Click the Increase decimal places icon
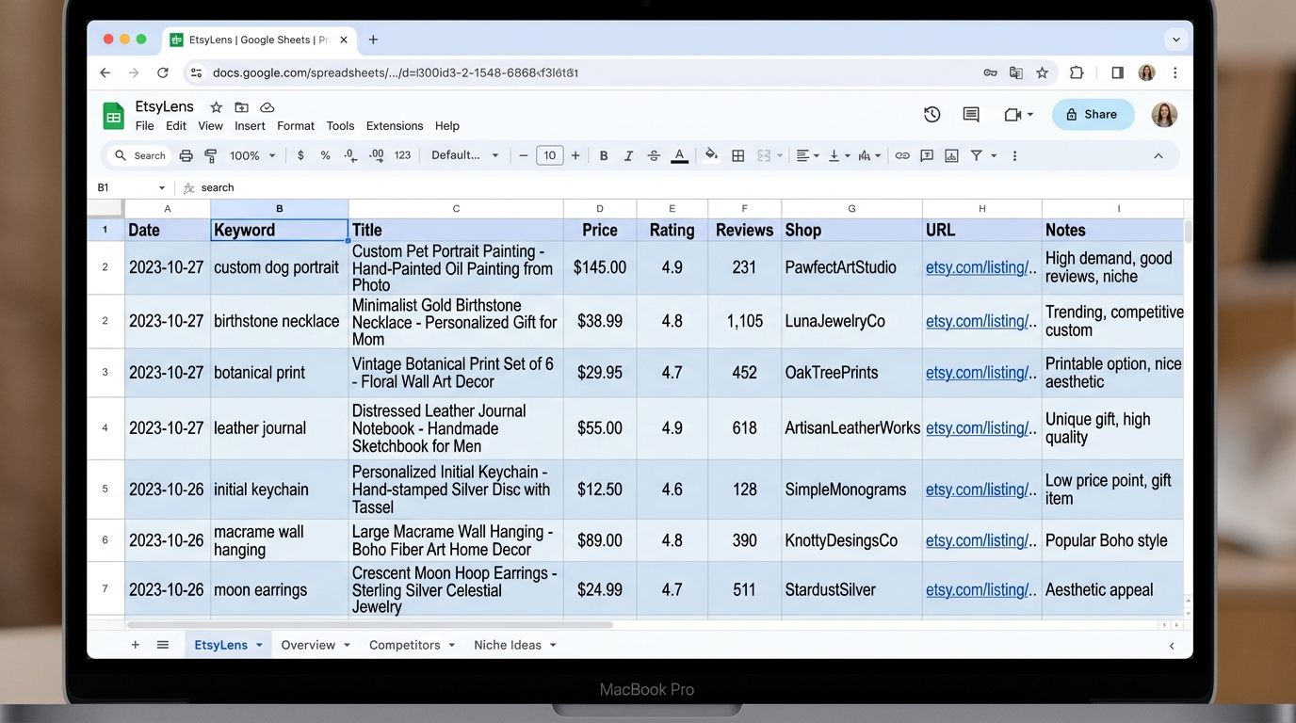 coord(377,155)
